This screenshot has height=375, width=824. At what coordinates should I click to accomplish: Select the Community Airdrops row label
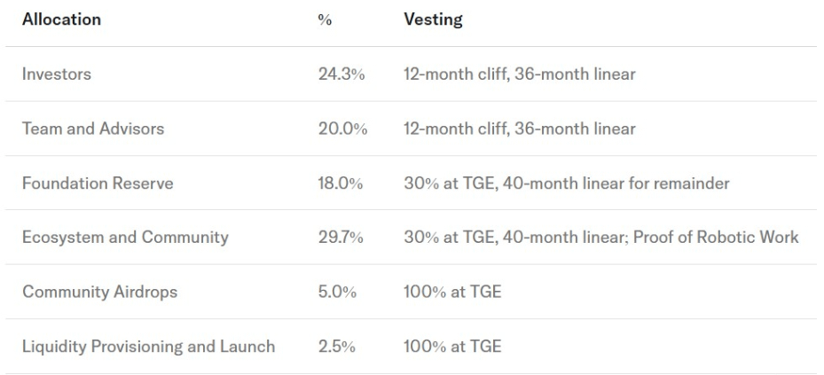99,292
